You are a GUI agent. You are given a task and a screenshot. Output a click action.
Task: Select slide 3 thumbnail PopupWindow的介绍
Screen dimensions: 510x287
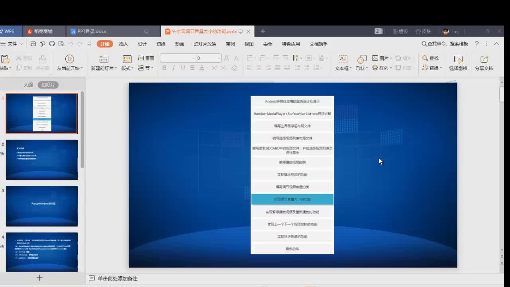tap(42, 206)
